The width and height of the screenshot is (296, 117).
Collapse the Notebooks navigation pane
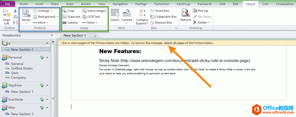[x=52, y=35]
